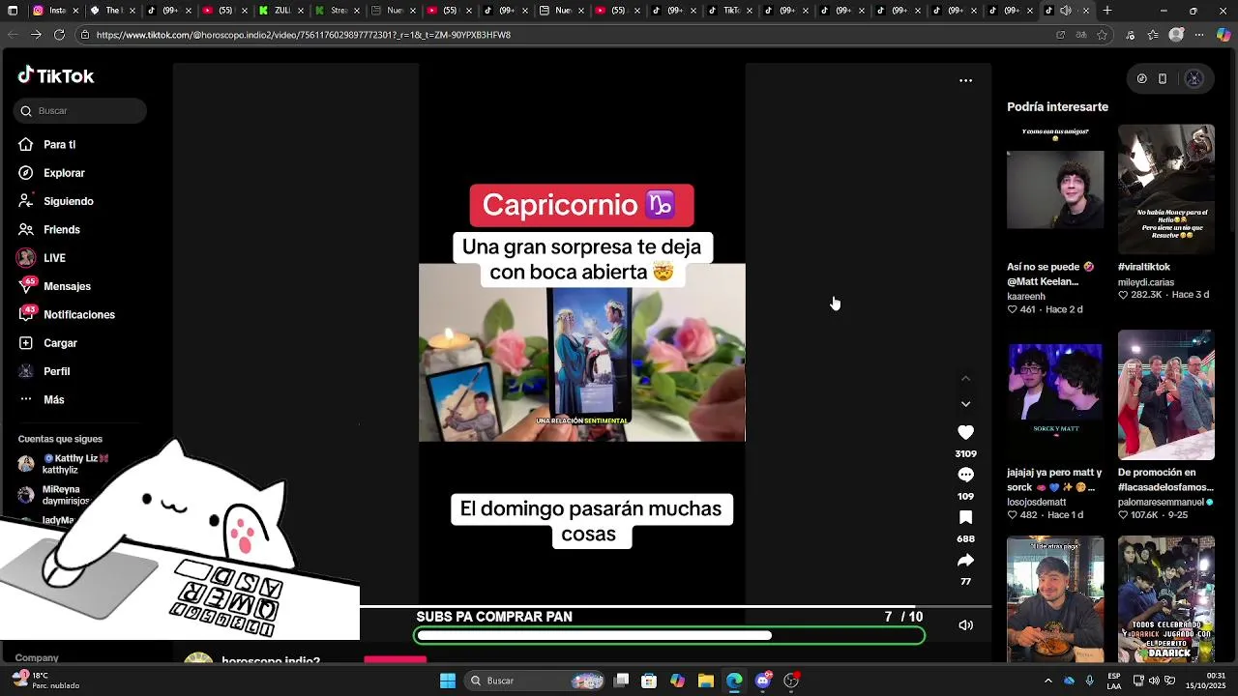The height and width of the screenshot is (696, 1238).
Task: Open Microsoft Store from taskbar
Action: (x=649, y=681)
